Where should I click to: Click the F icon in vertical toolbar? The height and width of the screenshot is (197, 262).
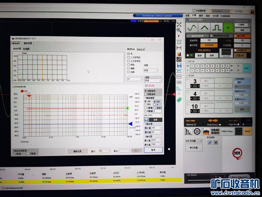coord(179,36)
